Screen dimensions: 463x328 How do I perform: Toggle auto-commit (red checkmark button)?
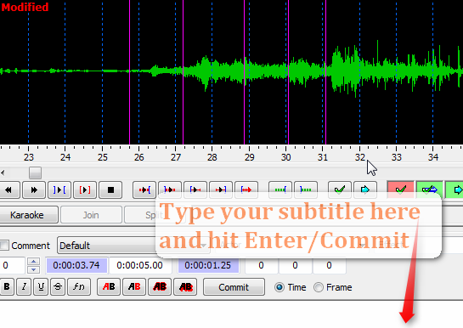coord(400,189)
